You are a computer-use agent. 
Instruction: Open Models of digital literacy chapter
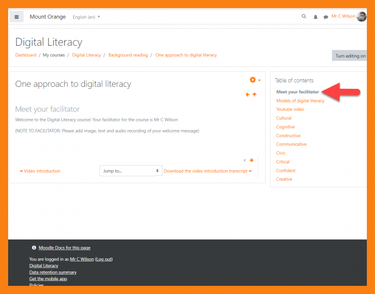(x=300, y=101)
